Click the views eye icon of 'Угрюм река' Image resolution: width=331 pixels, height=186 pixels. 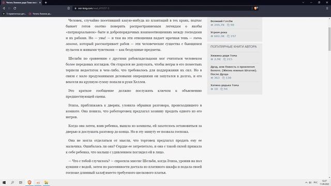pyautogui.click(x=212, y=36)
